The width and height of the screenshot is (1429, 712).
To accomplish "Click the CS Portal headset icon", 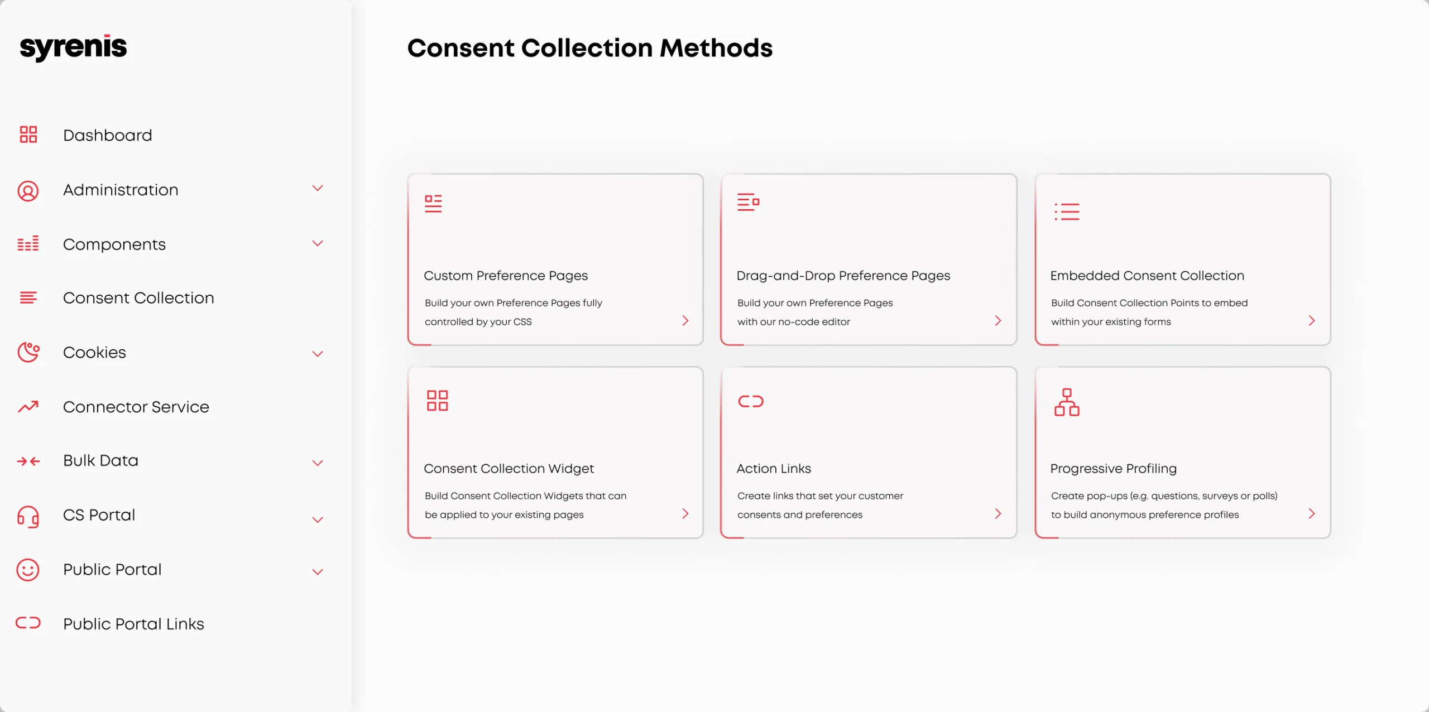I will [28, 516].
